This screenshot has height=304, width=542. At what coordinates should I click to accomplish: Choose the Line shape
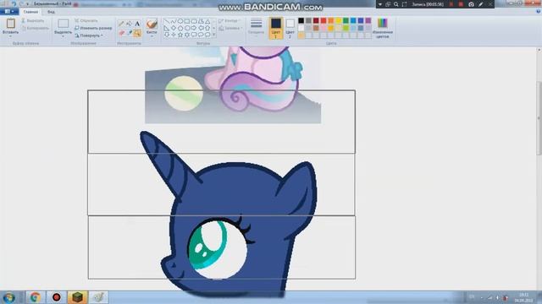coord(167,21)
